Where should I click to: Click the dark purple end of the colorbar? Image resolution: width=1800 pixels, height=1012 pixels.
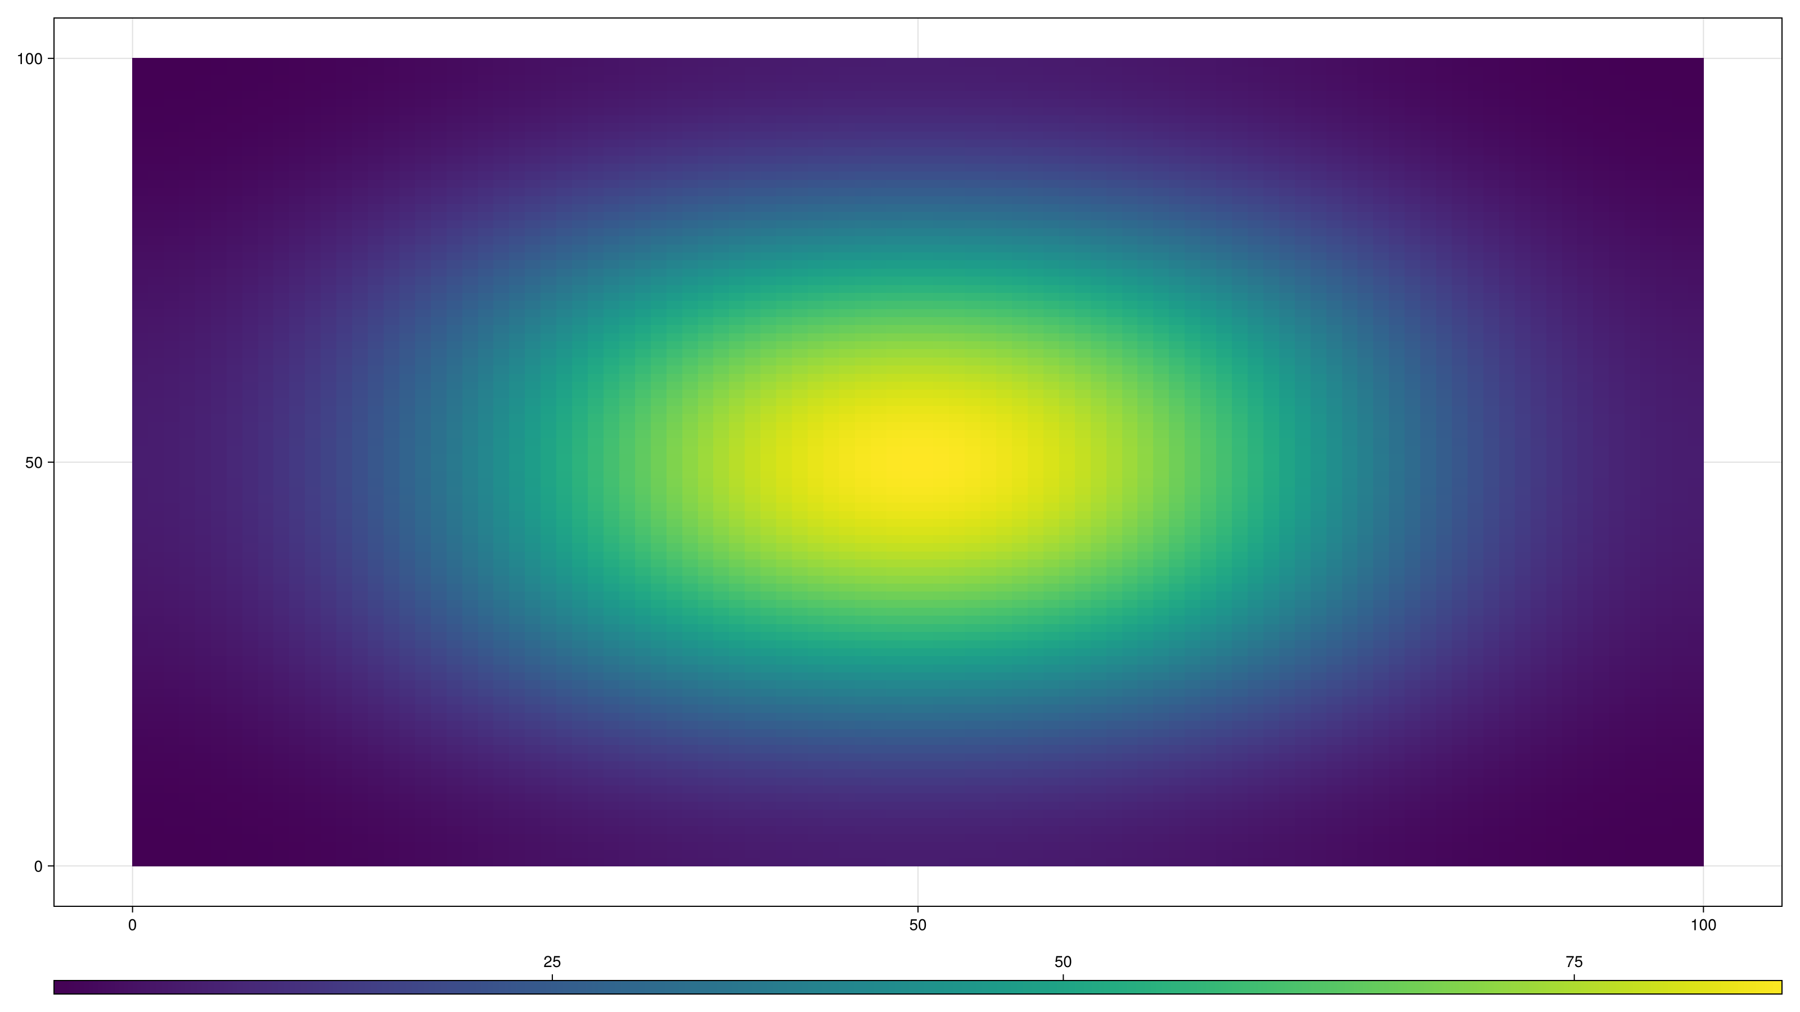tap(63, 987)
